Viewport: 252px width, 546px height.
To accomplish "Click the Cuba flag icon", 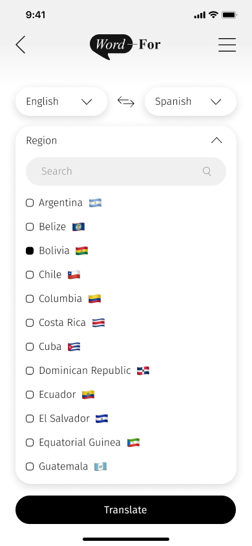I will pyautogui.click(x=74, y=347).
